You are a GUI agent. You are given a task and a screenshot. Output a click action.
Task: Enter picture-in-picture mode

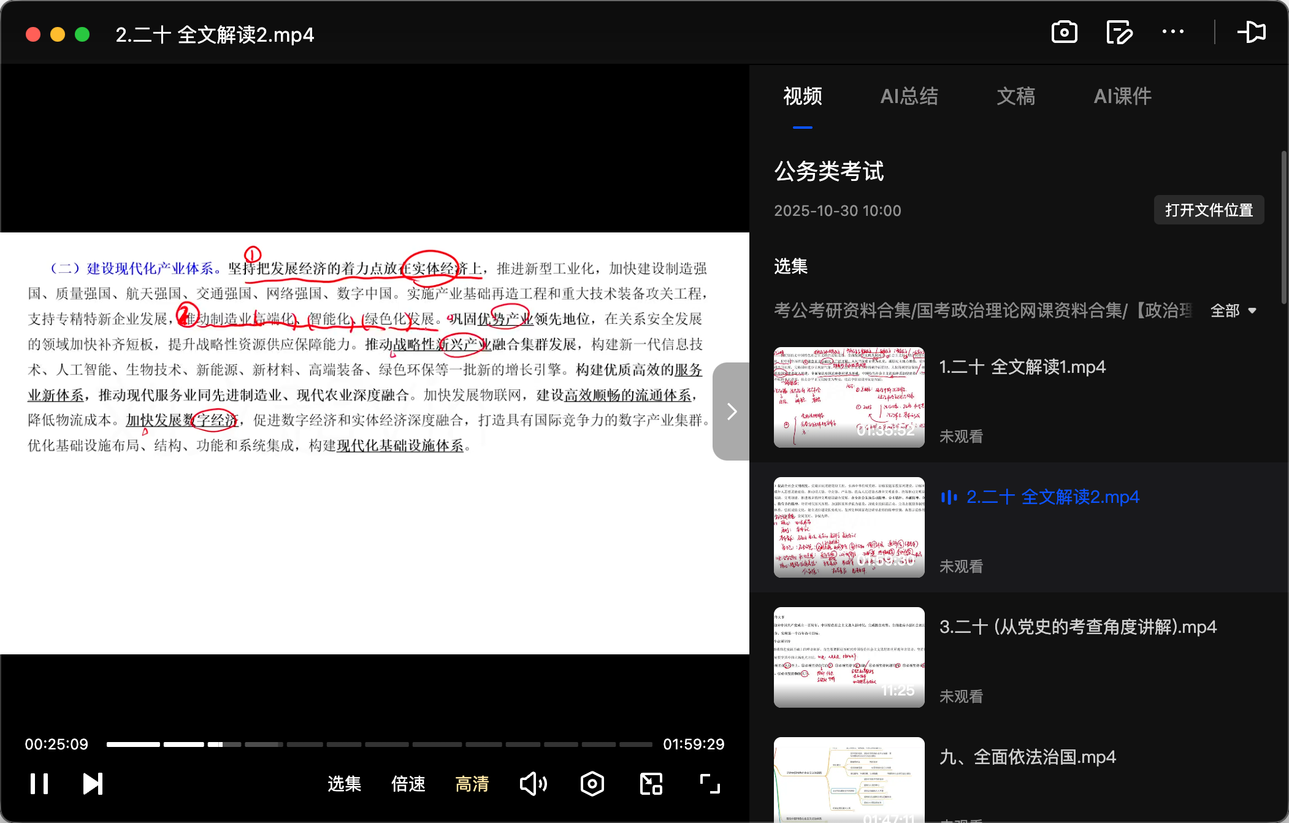pos(650,784)
